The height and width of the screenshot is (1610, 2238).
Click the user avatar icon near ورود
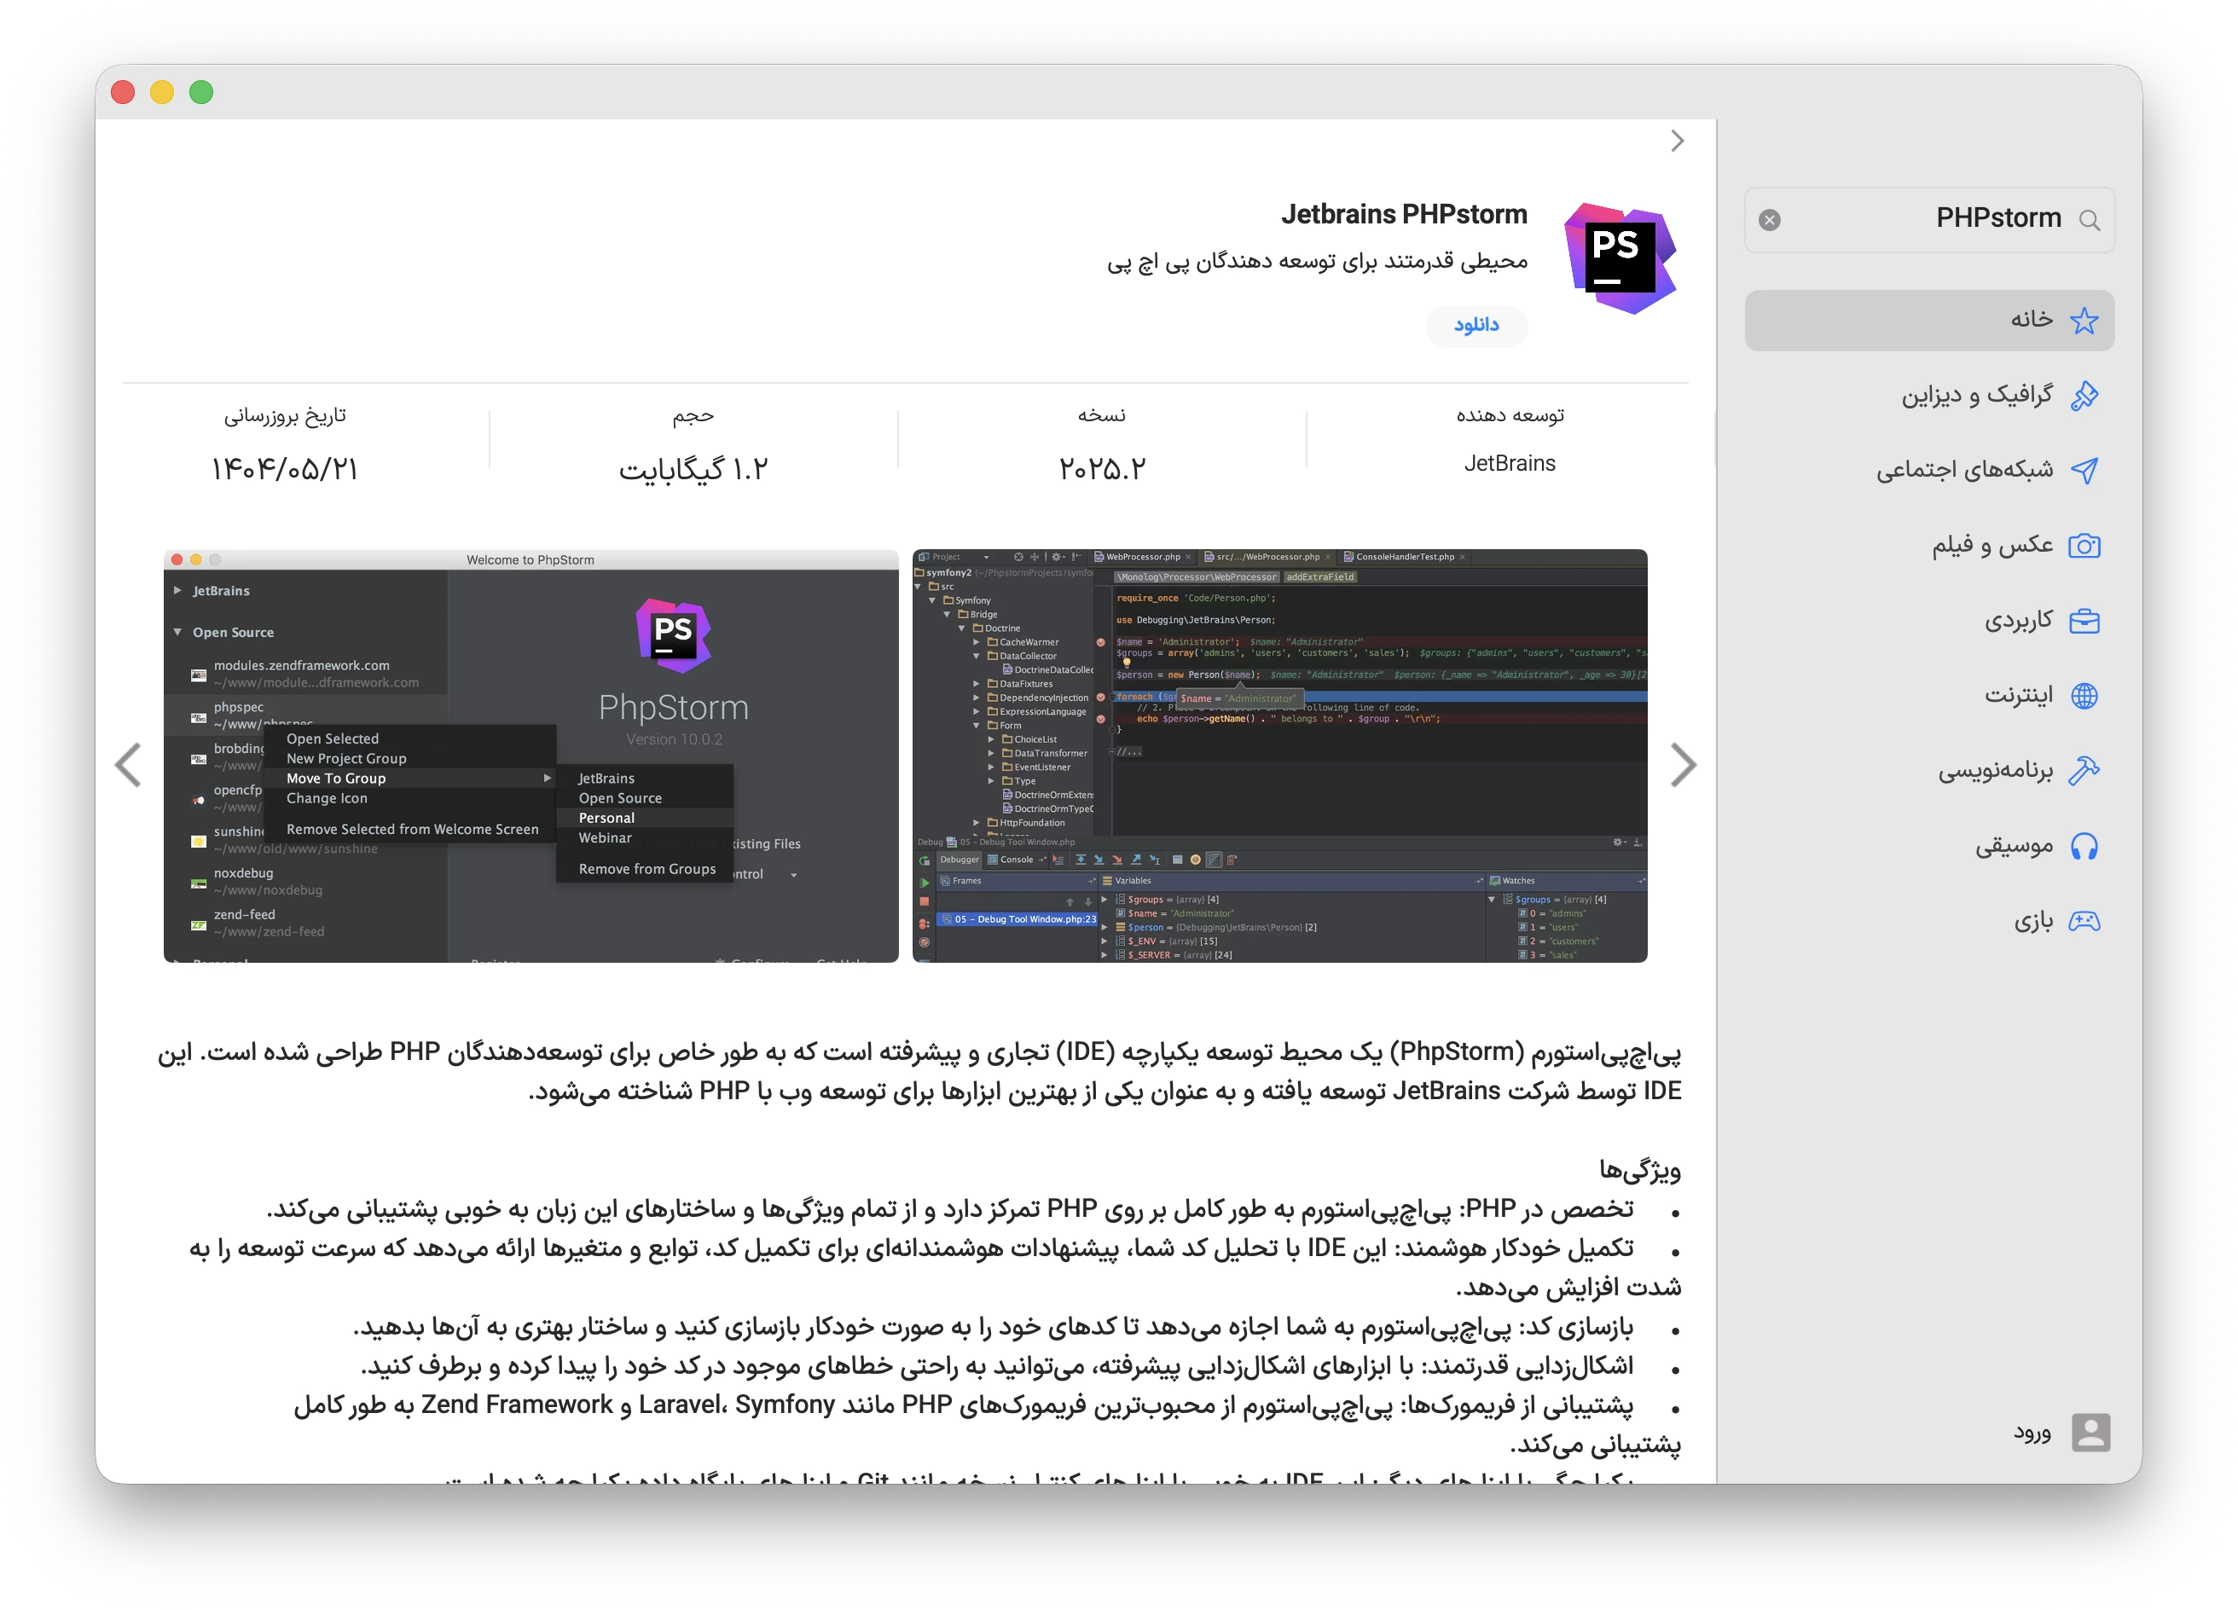pyautogui.click(x=2091, y=1433)
